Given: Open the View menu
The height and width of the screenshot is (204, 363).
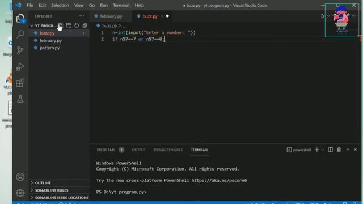Looking at the screenshot, I should click(79, 5).
